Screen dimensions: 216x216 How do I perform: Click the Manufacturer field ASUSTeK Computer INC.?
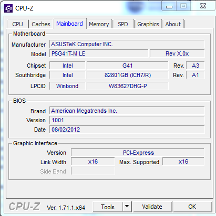coord(127,44)
